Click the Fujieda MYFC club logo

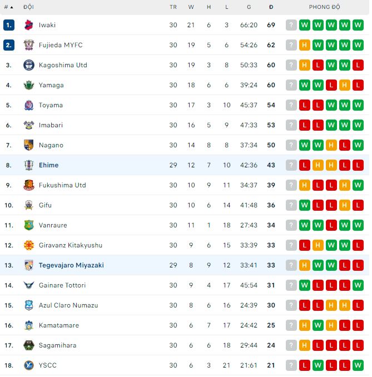tap(29, 45)
